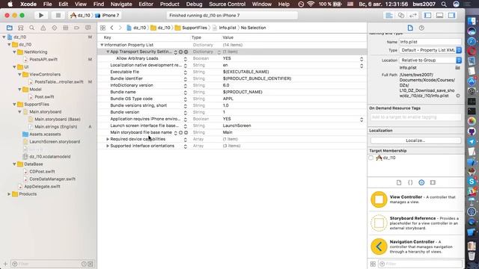
Task: Open the File menu
Action: [x=47, y=4]
